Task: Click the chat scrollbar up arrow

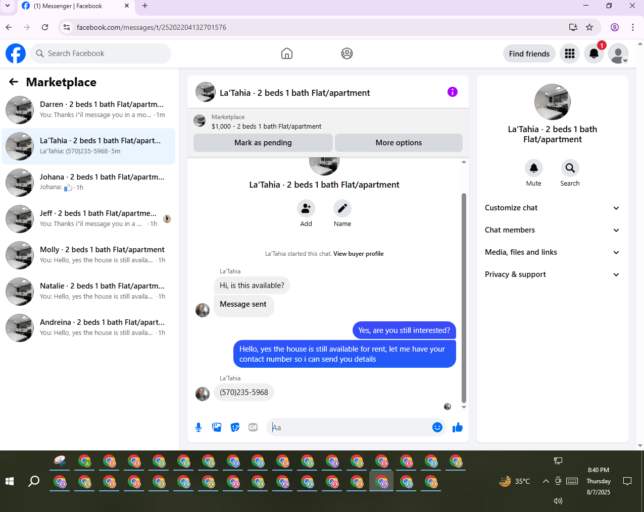Action: click(464, 162)
